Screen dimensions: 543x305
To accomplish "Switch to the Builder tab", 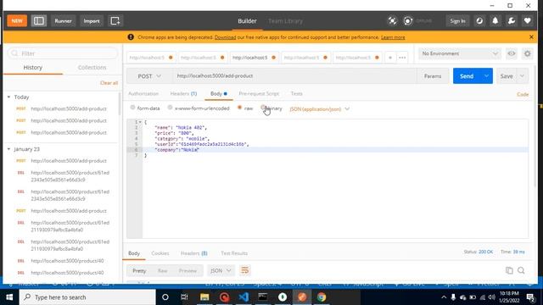I will [247, 20].
